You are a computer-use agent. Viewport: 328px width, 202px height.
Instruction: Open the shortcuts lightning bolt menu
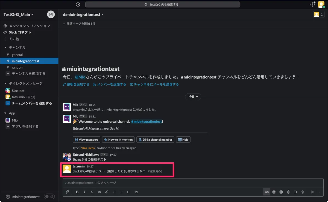point(68,192)
